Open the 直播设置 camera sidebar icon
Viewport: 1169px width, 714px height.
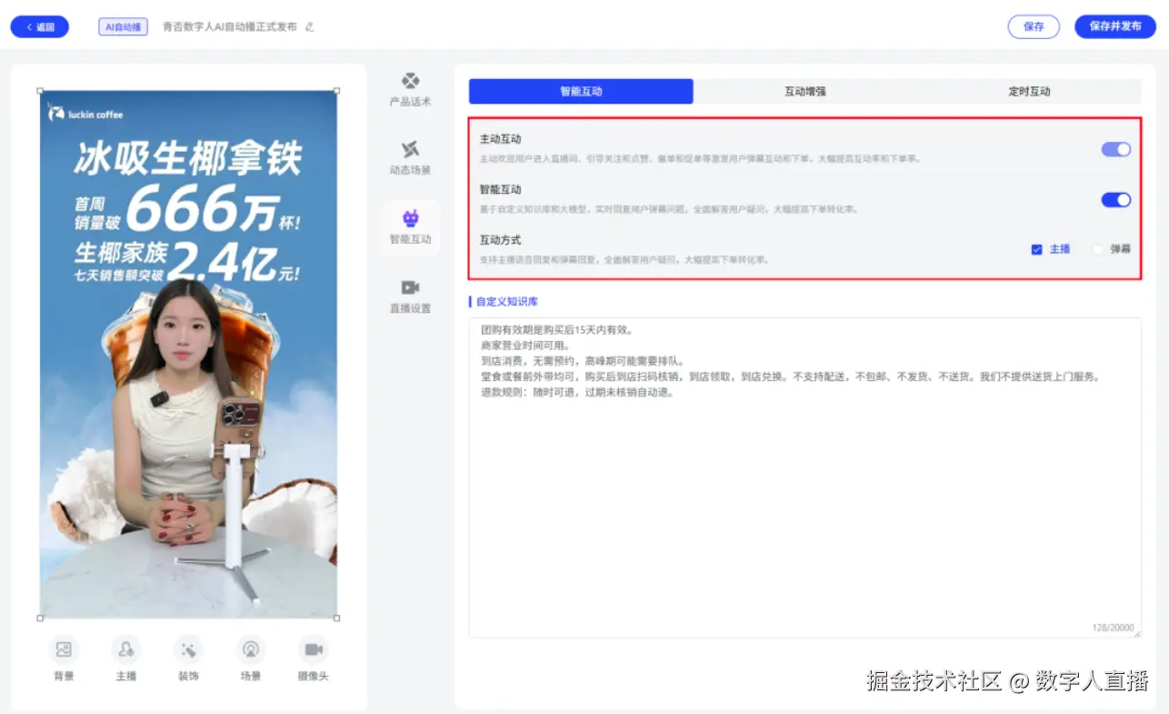[x=410, y=296]
